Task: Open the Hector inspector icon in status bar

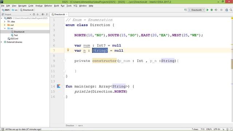Action: [x=227, y=130]
